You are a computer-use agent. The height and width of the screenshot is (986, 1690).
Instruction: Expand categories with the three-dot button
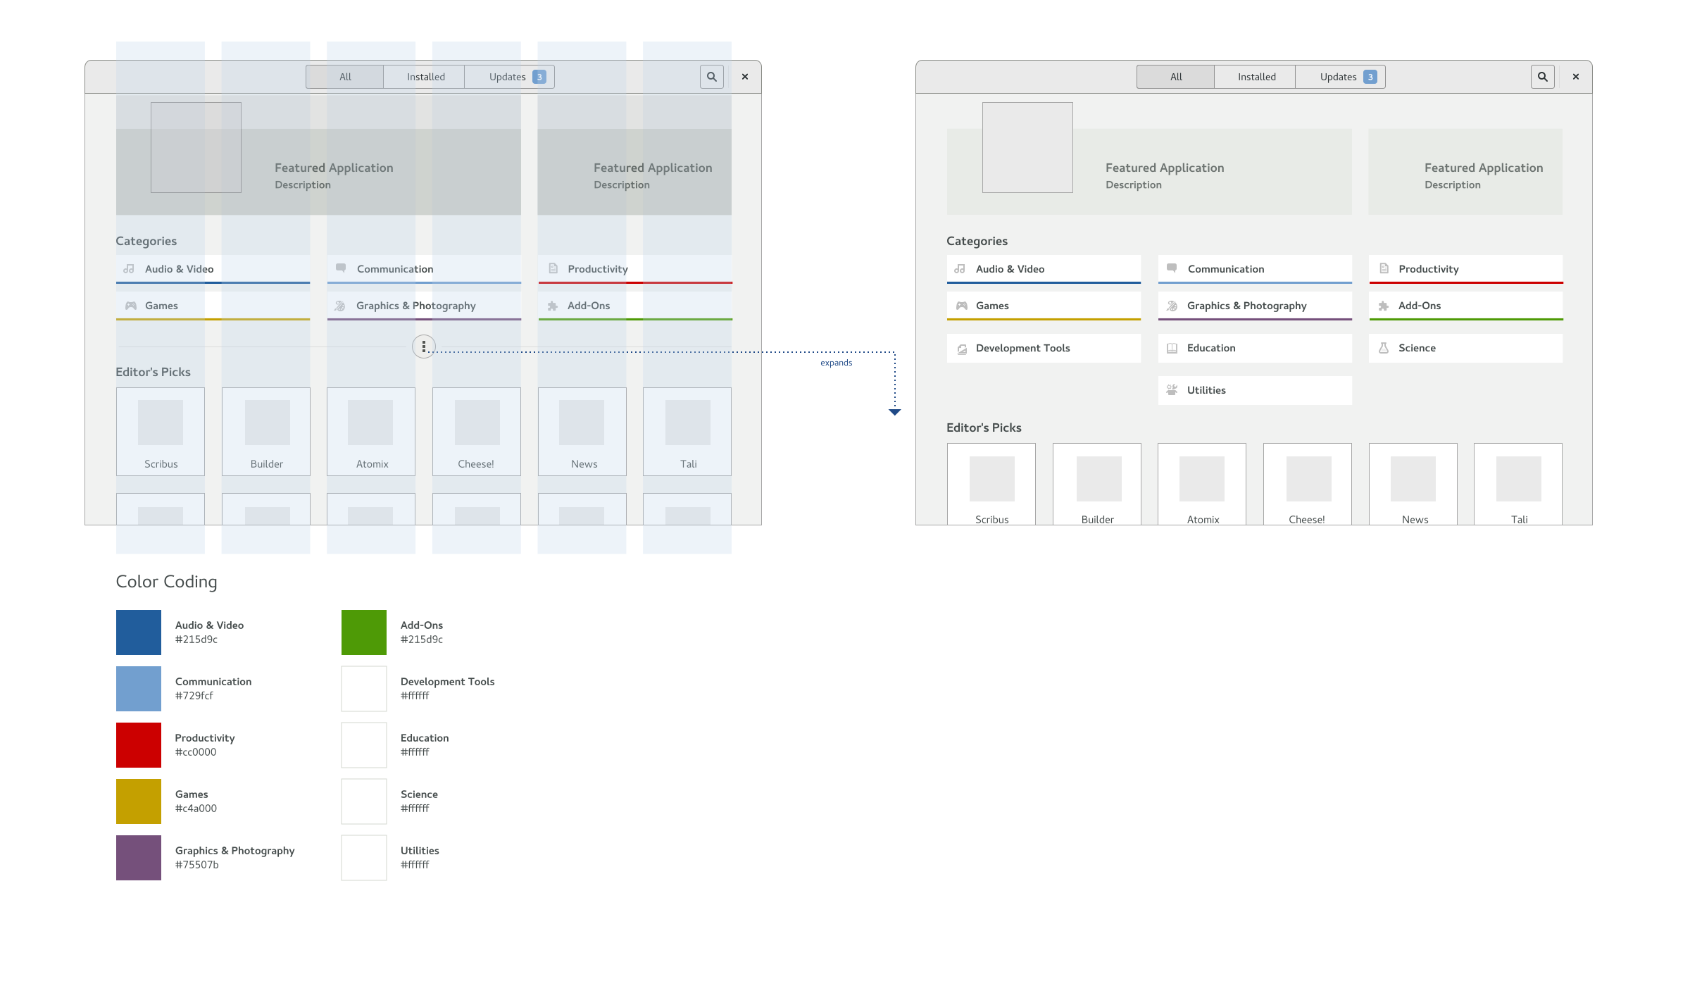click(424, 346)
